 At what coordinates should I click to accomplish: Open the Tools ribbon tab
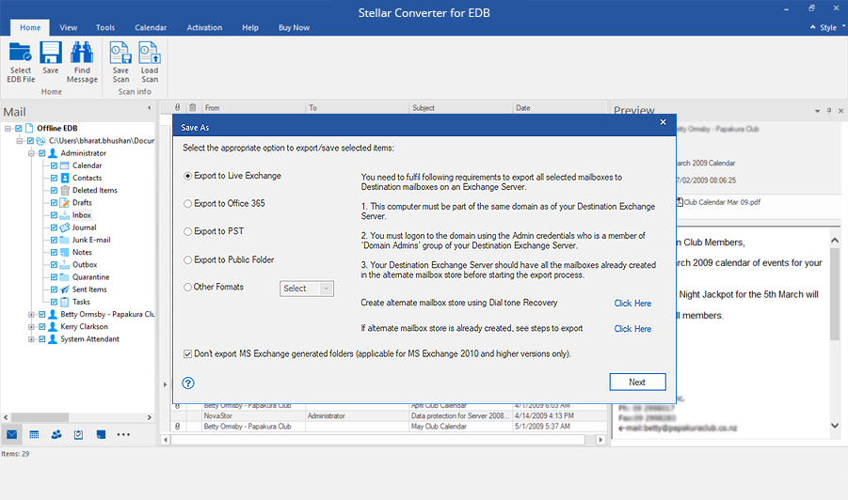pyautogui.click(x=105, y=27)
